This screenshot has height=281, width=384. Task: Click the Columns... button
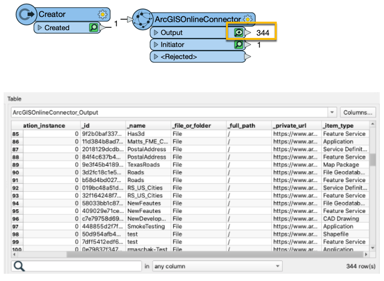[x=357, y=112]
